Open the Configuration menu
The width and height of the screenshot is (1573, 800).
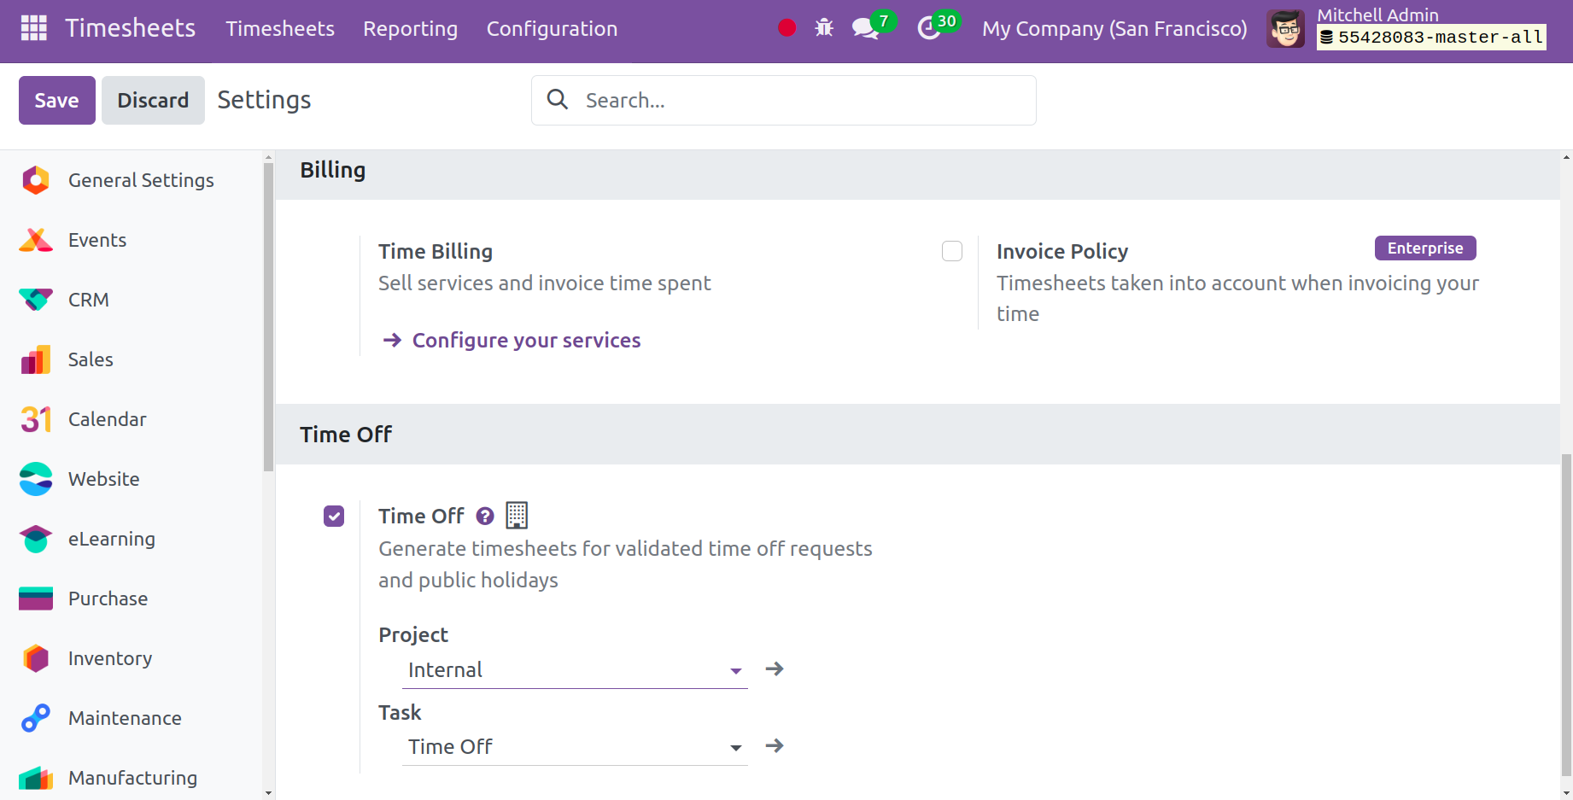click(552, 29)
